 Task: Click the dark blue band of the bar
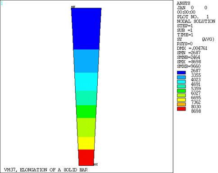[x=86, y=29]
